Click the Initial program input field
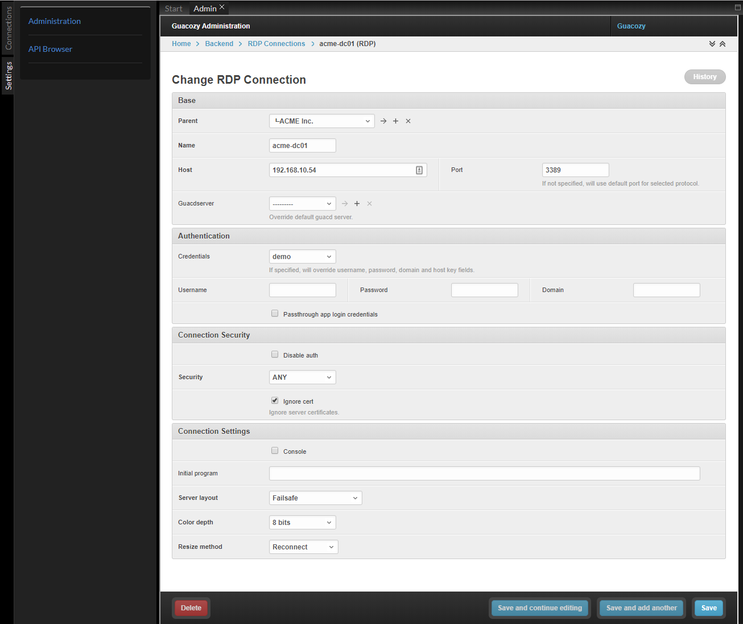The height and width of the screenshot is (624, 743). point(485,474)
